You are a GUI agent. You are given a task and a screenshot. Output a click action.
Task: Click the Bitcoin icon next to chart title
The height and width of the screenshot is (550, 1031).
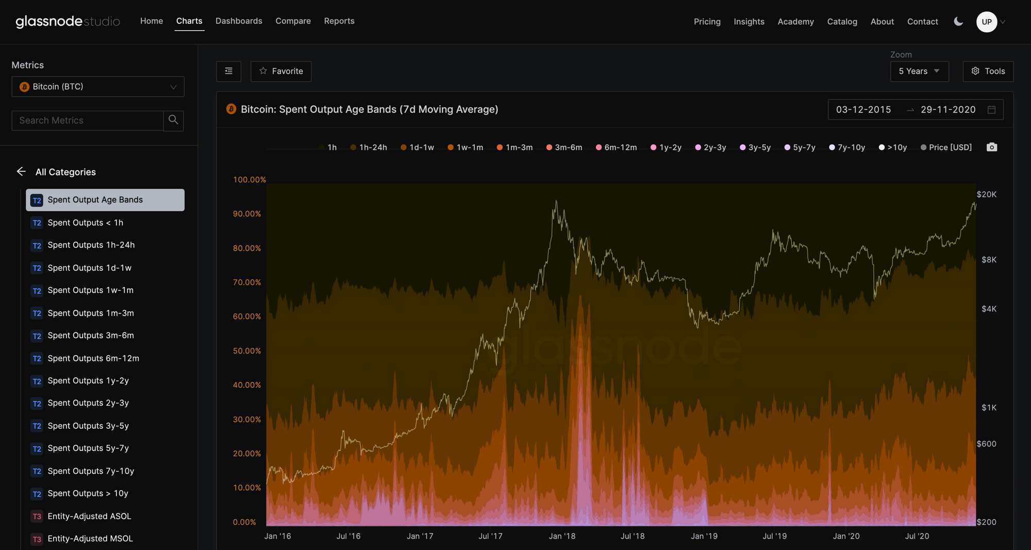click(x=231, y=109)
